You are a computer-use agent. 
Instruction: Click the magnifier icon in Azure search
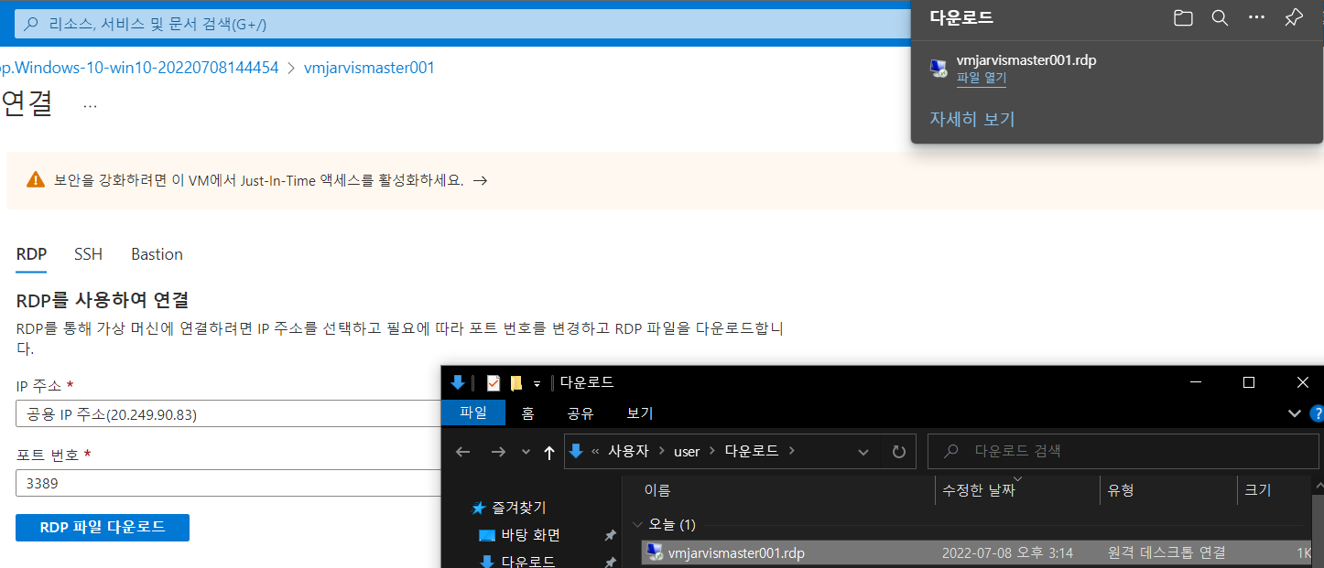point(31,25)
